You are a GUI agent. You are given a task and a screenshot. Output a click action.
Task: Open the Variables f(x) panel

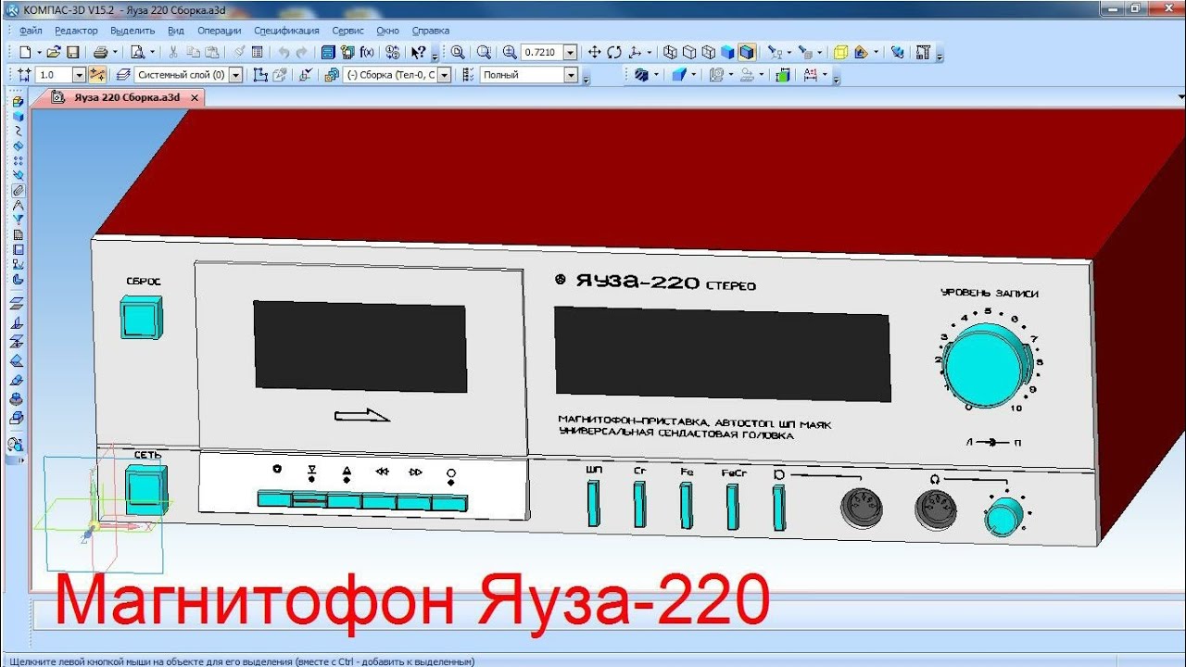(367, 53)
